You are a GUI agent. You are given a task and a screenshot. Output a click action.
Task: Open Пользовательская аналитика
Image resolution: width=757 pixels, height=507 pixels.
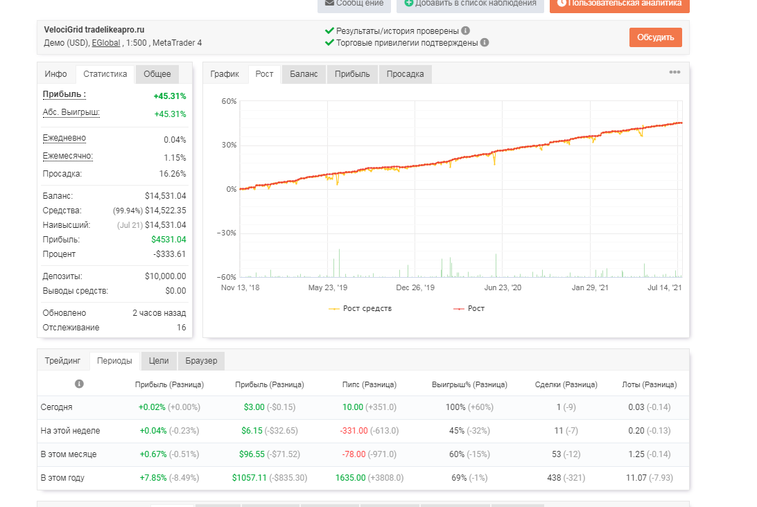pyautogui.click(x=620, y=4)
